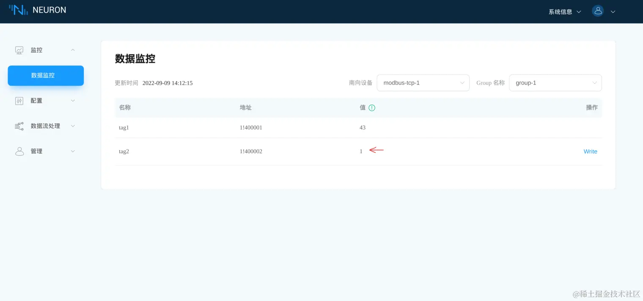Click the value 1 of tag2
Screen dimensions: 643x301
(361, 152)
